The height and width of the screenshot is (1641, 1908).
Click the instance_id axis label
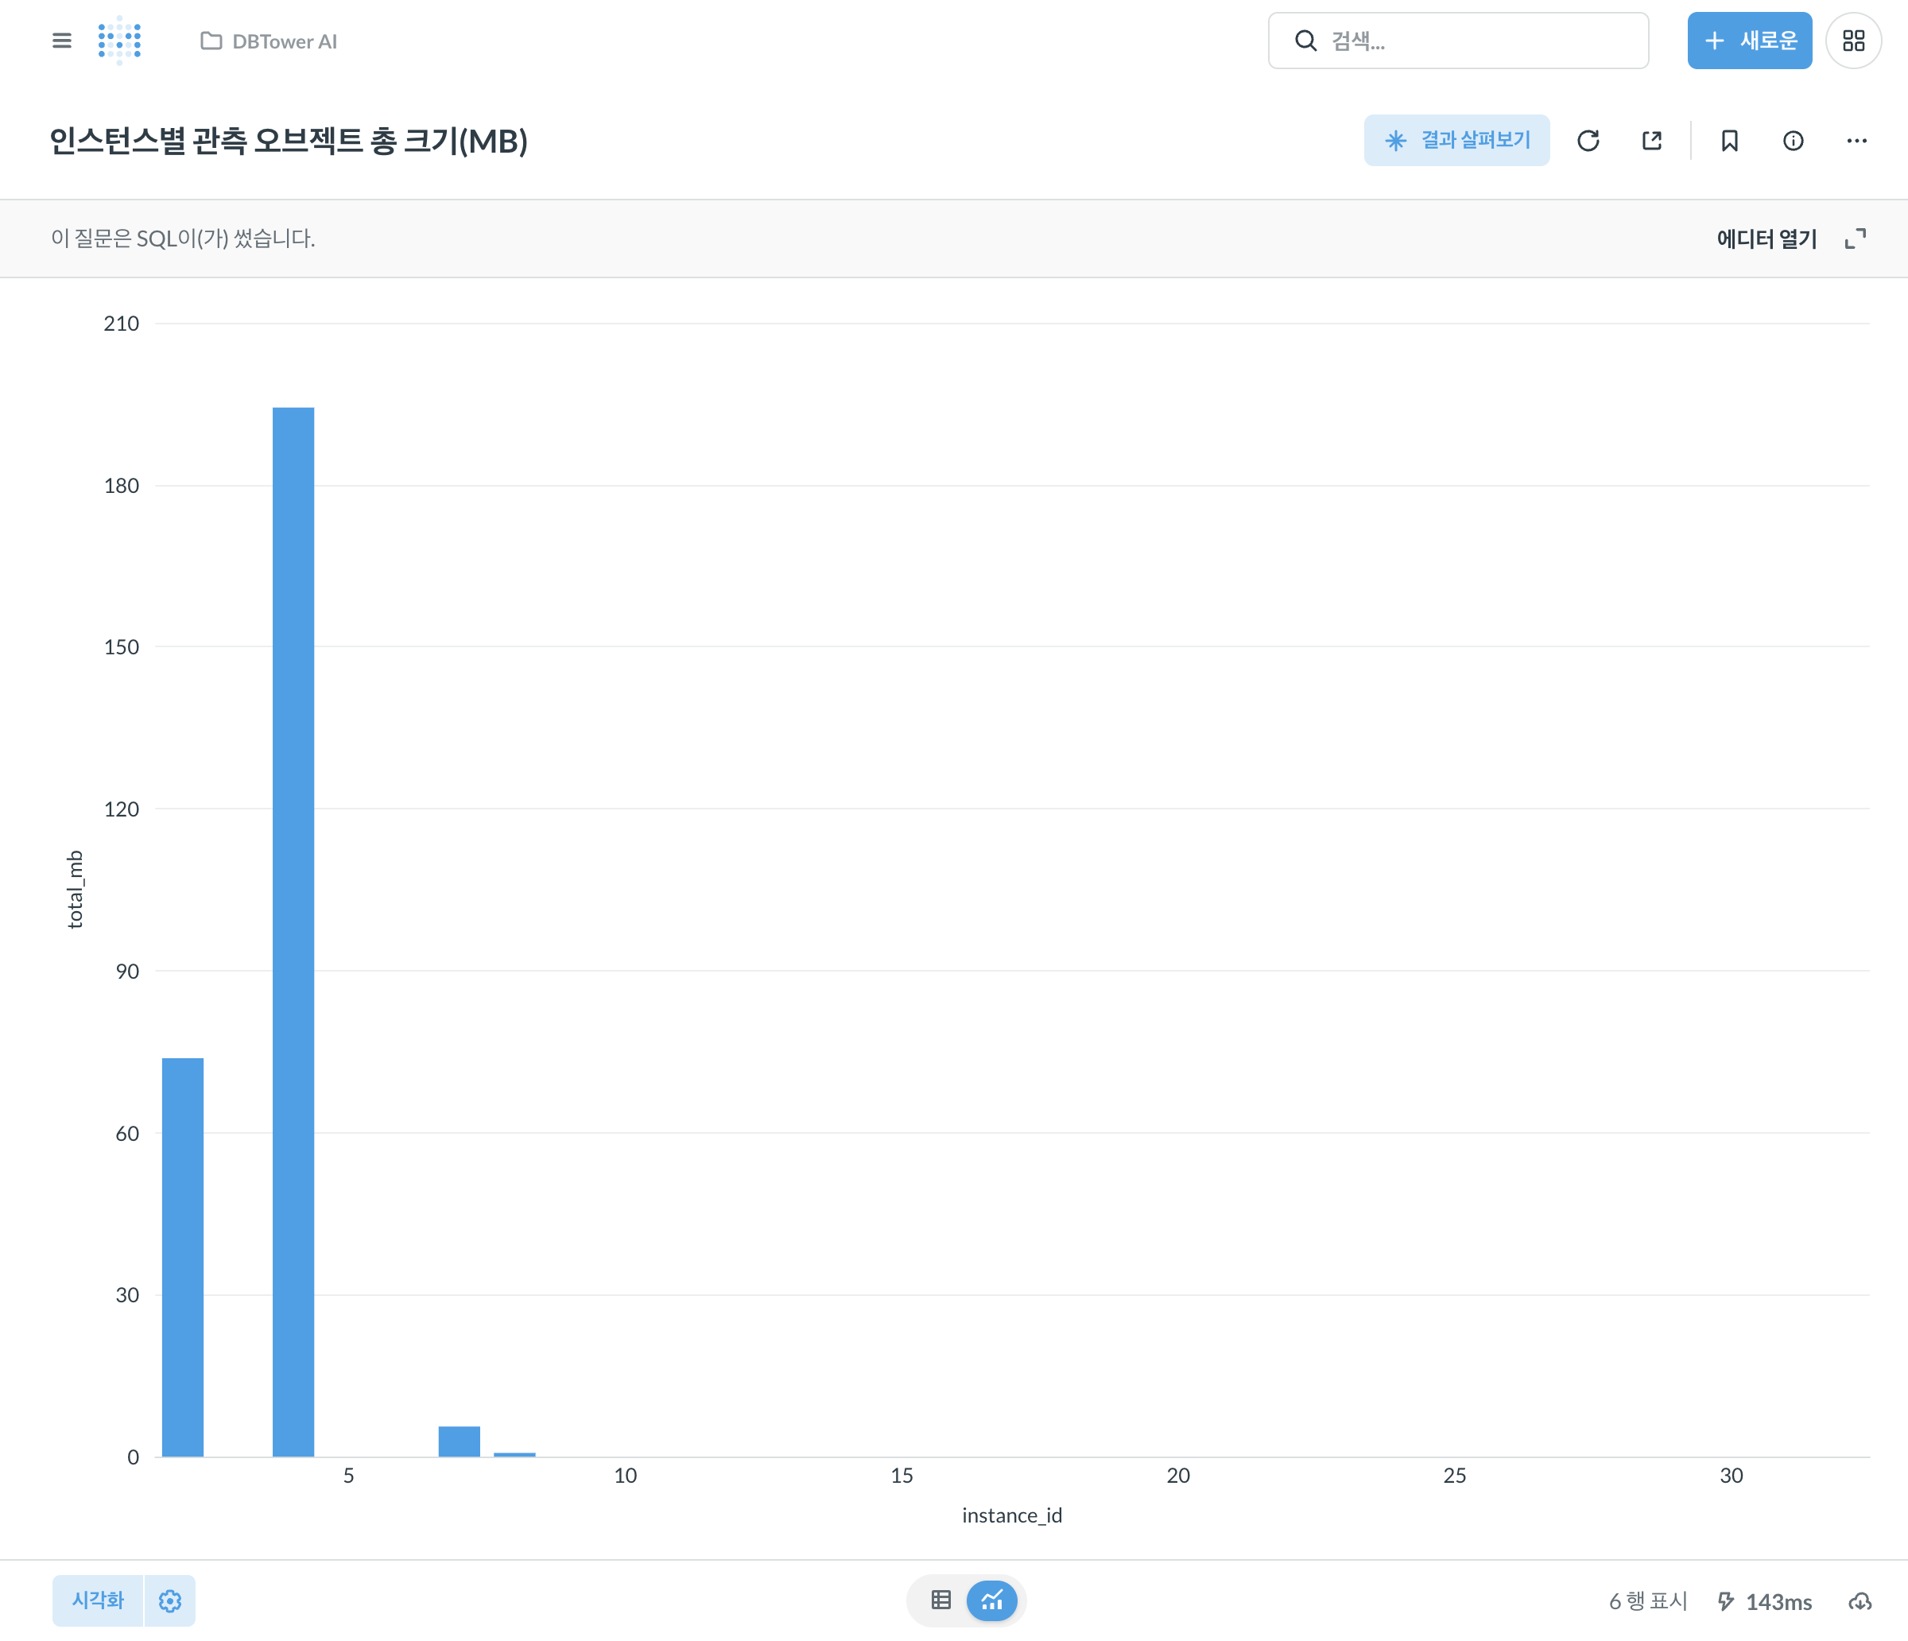coord(1011,1515)
